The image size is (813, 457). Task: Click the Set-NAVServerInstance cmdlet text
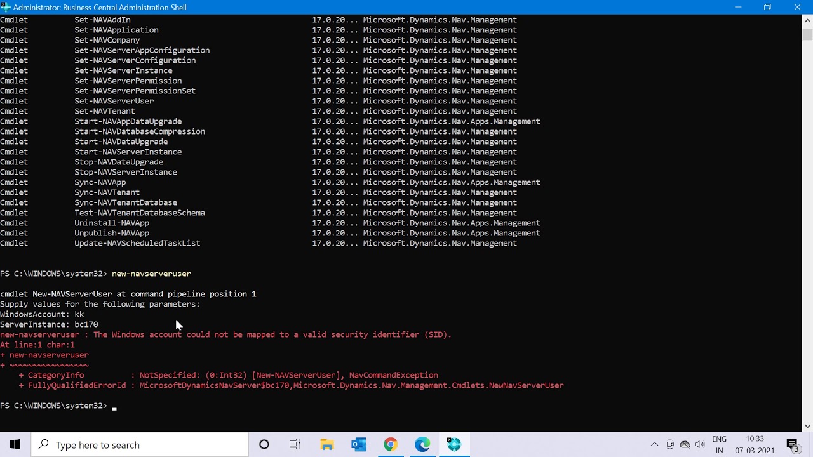(x=123, y=70)
